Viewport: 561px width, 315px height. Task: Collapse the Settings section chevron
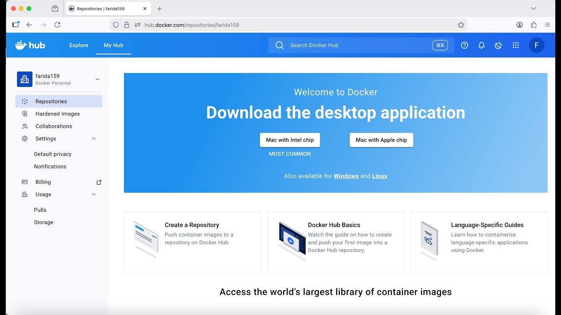click(94, 139)
